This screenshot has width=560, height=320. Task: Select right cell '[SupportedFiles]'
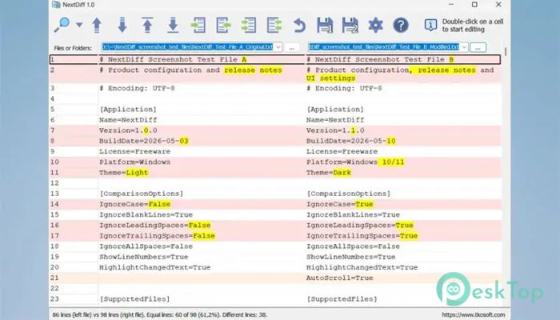403,299
